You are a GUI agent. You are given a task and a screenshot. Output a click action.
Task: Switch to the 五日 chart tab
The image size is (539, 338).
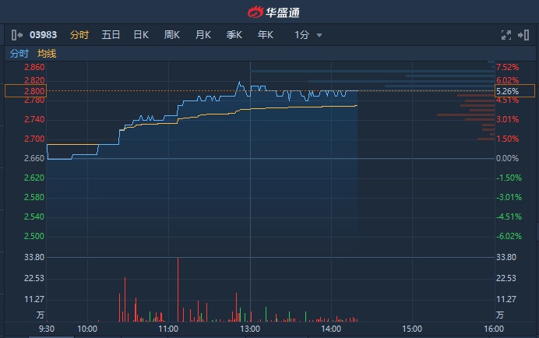click(111, 35)
